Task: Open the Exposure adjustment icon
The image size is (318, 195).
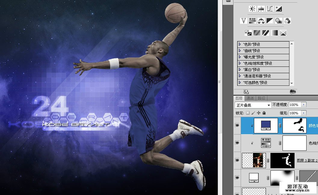Action: [x=278, y=8]
